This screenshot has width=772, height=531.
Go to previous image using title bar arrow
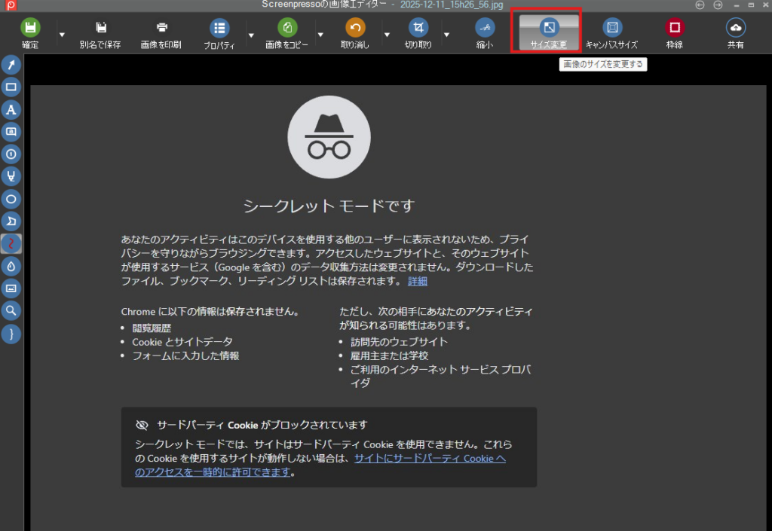pyautogui.click(x=700, y=5)
